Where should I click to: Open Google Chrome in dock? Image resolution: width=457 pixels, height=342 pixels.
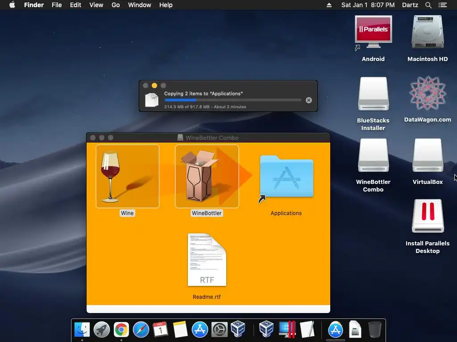(121, 329)
